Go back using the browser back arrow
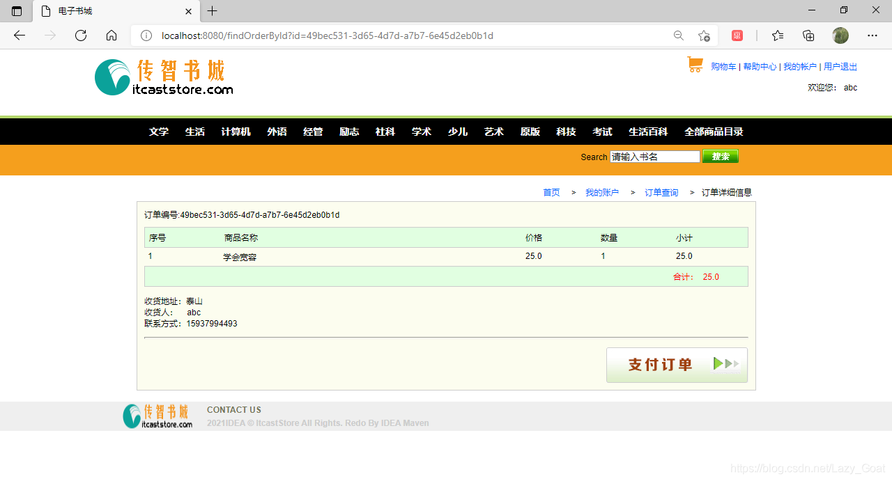 [19, 36]
